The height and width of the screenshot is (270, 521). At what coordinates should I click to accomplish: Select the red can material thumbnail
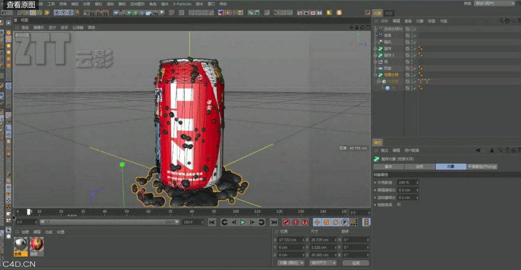pyautogui.click(x=37, y=245)
